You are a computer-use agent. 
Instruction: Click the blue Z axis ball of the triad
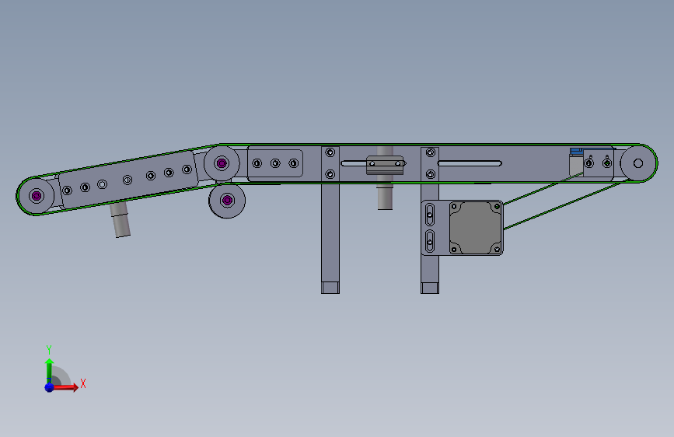click(49, 387)
